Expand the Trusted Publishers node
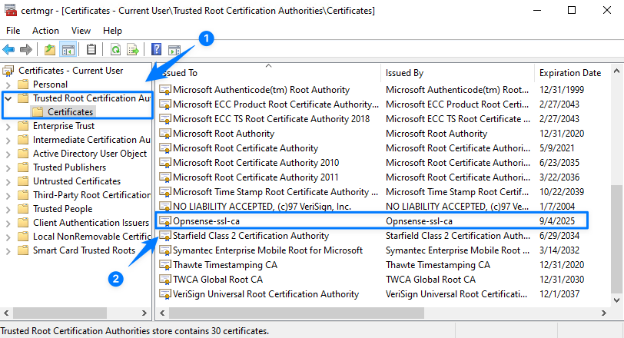 coord(8,167)
